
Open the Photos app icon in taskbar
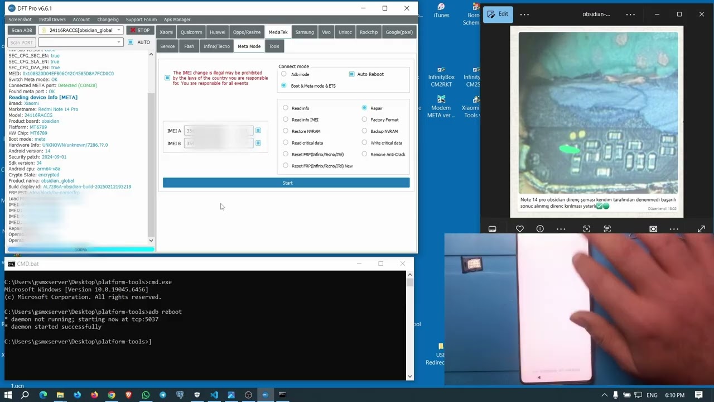(x=231, y=395)
